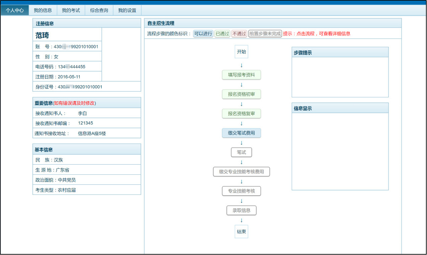Open the 缴交专业技能考核费用 step

[241, 172]
